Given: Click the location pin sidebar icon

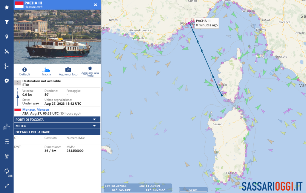Looking at the screenshot, I should [x=7, y=36].
